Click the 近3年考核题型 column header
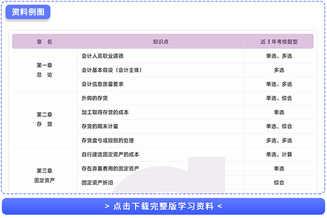 click(x=279, y=42)
